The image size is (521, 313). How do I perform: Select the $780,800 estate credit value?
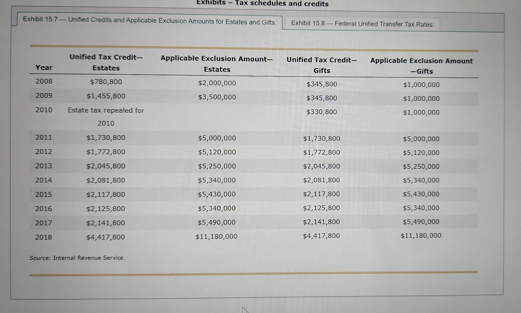pyautogui.click(x=106, y=82)
